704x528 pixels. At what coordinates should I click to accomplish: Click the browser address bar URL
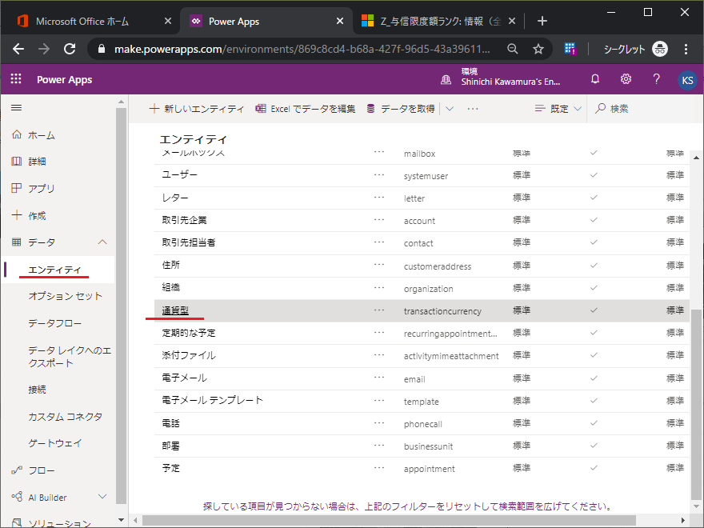(302, 49)
